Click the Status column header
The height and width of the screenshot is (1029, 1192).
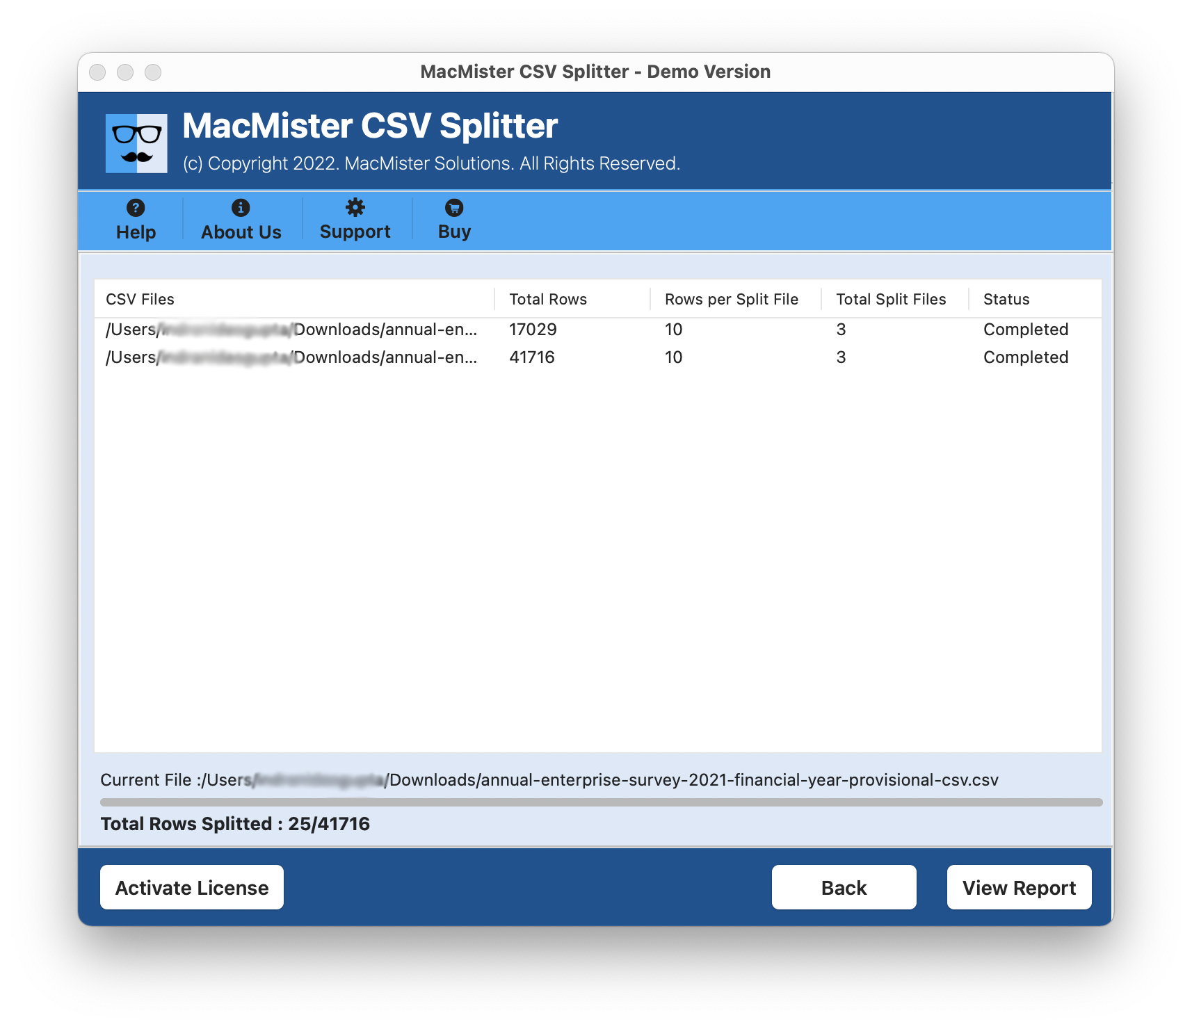pos(1006,299)
